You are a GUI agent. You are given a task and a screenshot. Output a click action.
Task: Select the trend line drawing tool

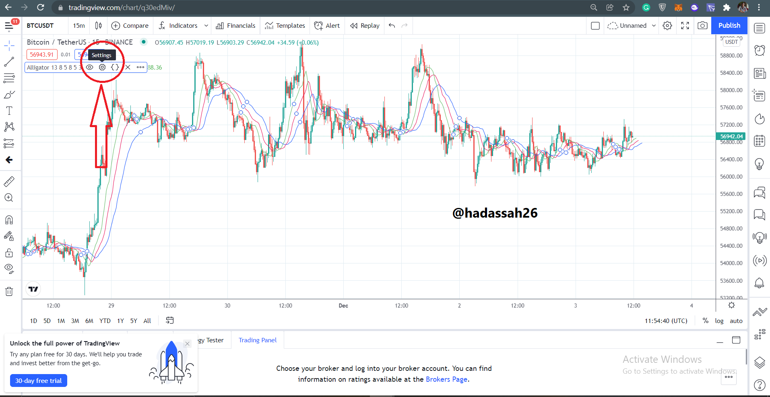9,62
